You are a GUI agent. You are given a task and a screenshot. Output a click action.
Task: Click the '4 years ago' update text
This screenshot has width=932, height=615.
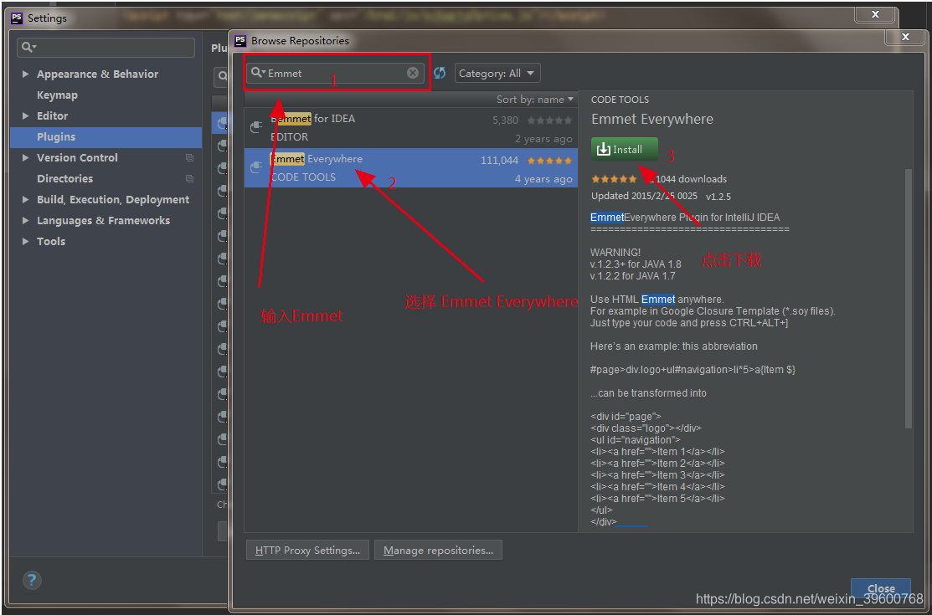543,179
